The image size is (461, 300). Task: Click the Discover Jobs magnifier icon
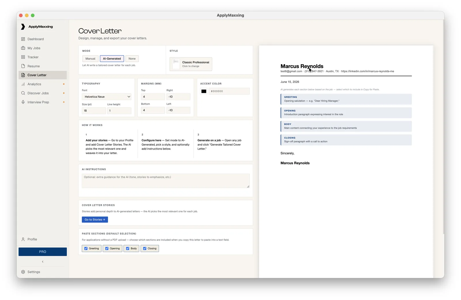click(23, 93)
